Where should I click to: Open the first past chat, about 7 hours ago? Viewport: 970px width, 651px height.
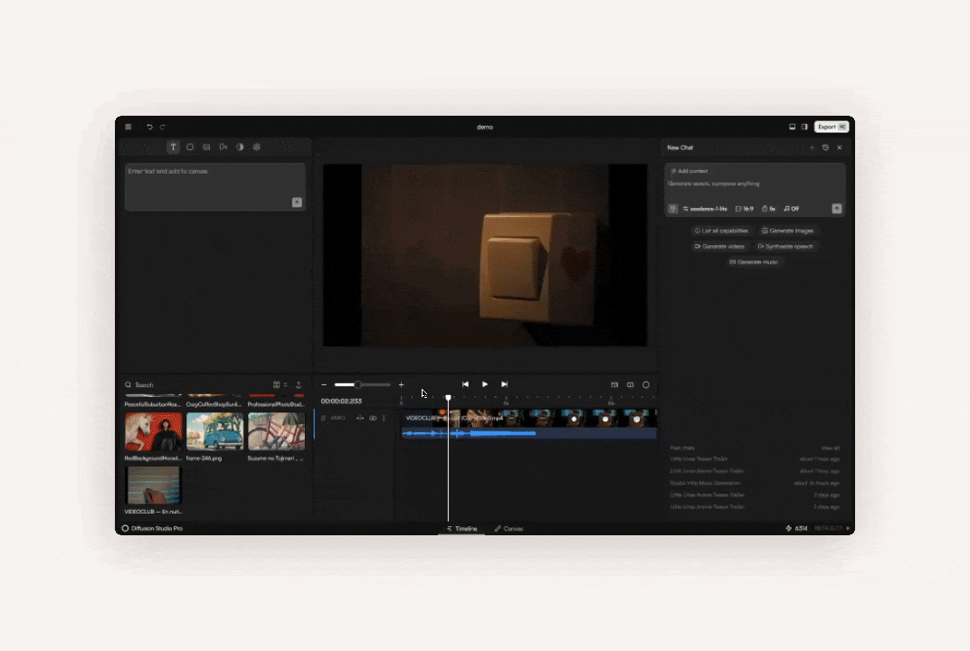pos(755,459)
